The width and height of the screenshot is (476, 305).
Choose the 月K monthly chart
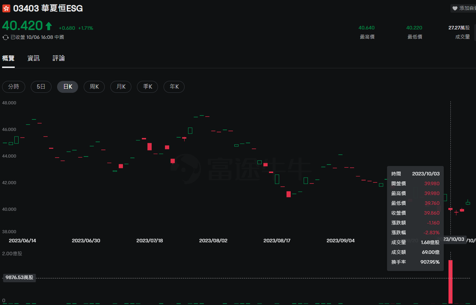click(121, 87)
